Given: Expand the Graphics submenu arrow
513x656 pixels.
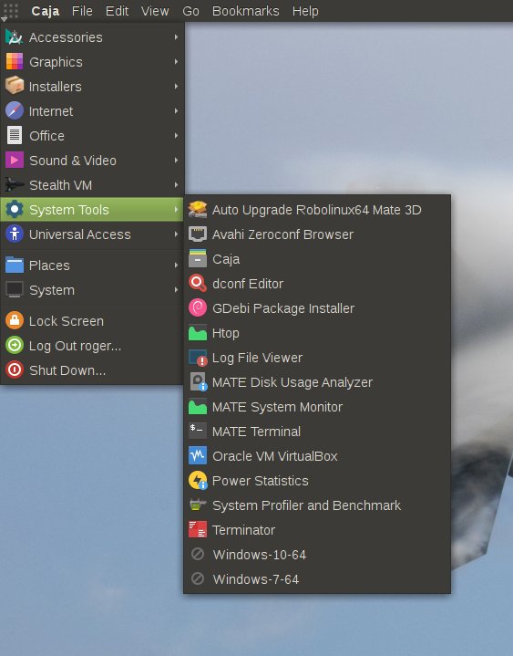Looking at the screenshot, I should point(176,62).
